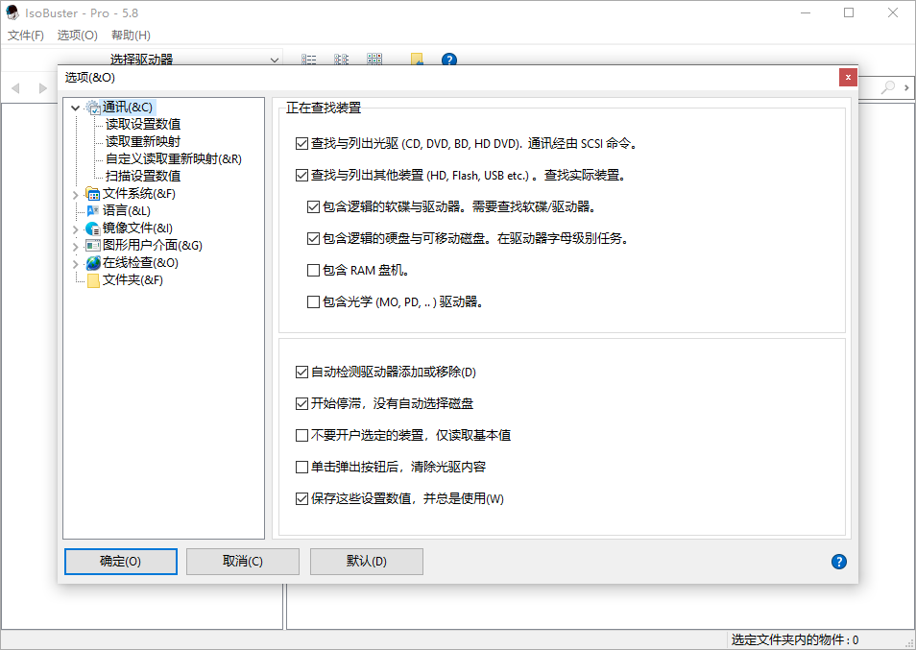Screen dimensions: 916x650
Task: Click the large icons grid view toolbar icon
Action: [x=374, y=59]
